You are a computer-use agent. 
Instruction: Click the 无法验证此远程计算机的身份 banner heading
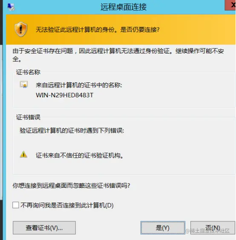98,30
